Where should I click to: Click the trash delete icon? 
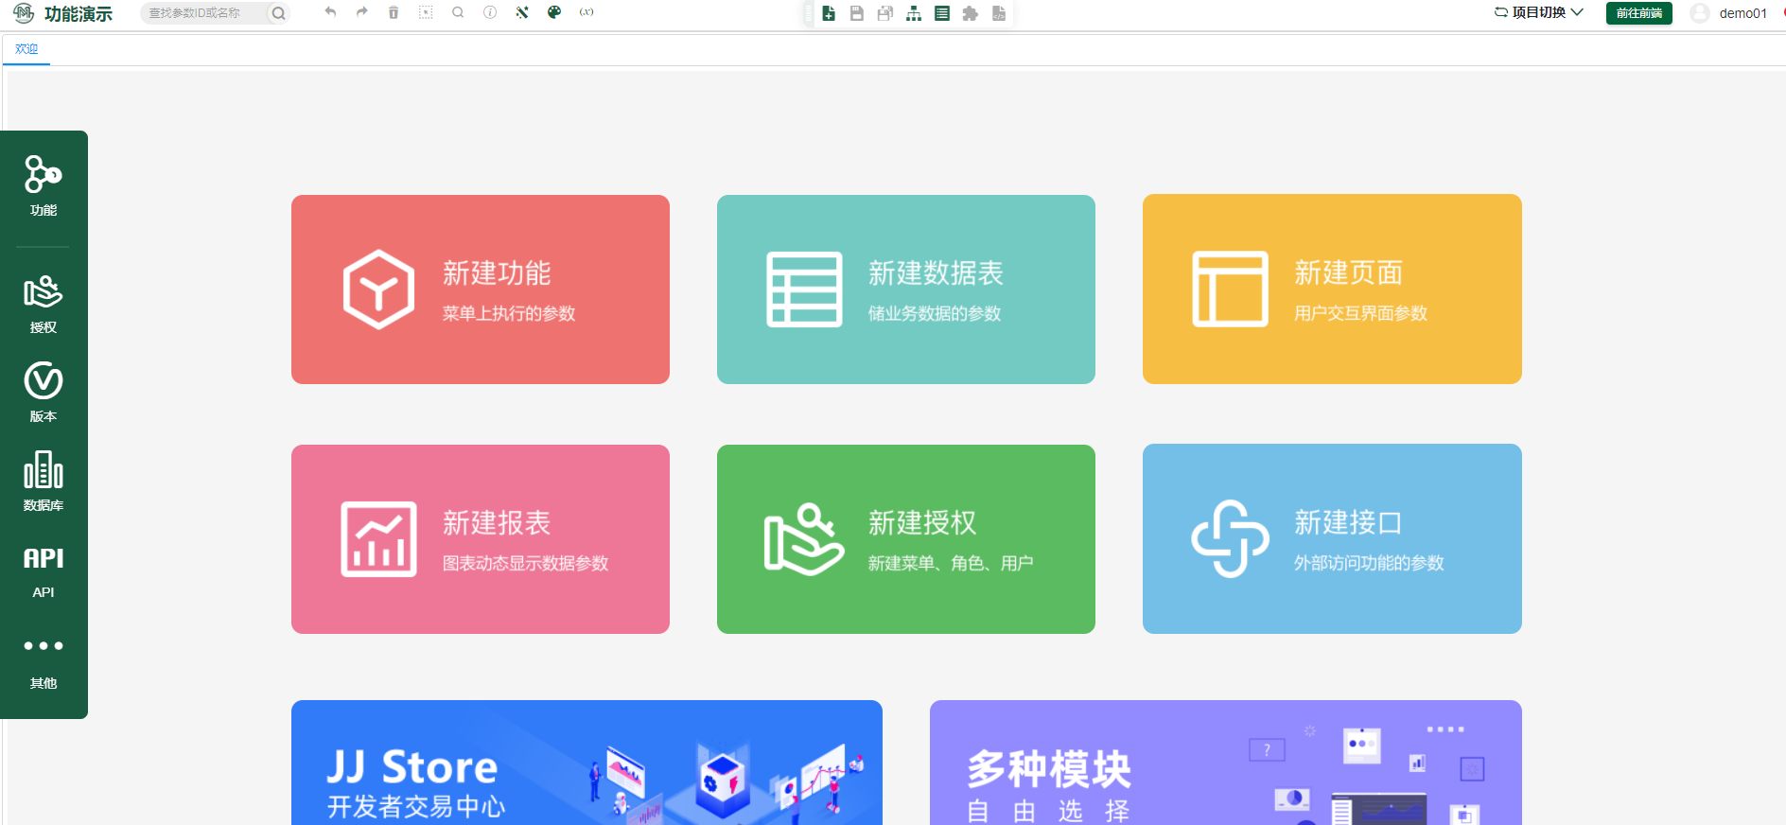[x=394, y=12]
